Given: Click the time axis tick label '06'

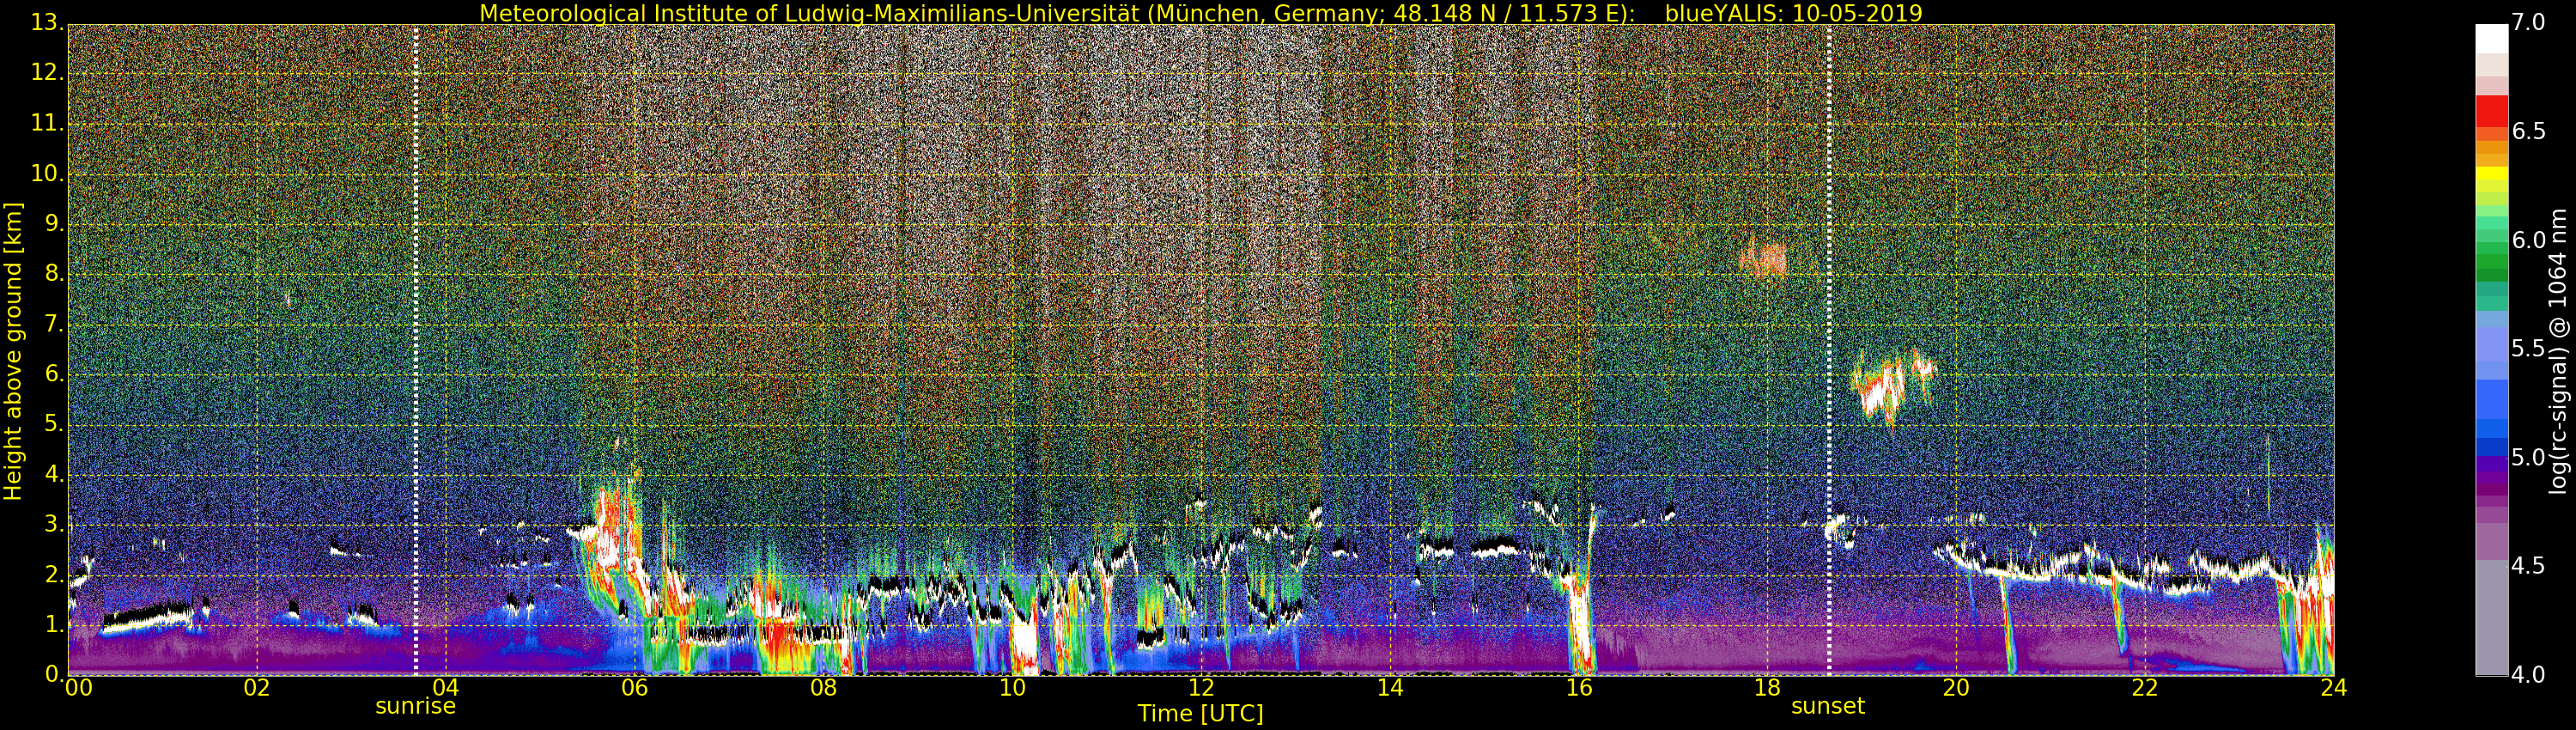Looking at the screenshot, I should pyautogui.click(x=634, y=688).
